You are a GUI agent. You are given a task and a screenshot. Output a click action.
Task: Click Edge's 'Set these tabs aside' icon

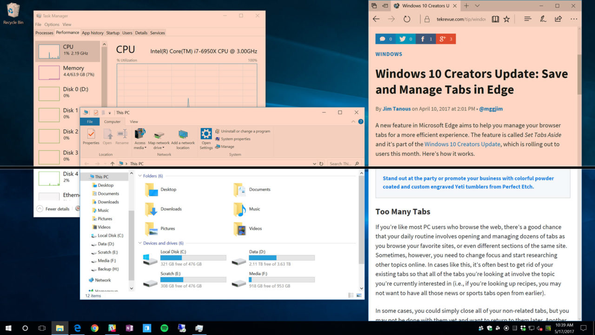pyautogui.click(x=385, y=6)
